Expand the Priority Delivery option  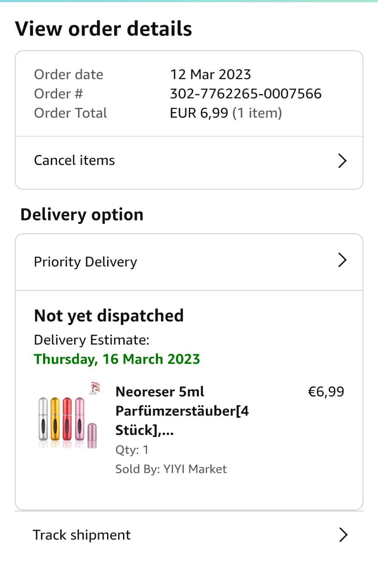tap(86, 262)
